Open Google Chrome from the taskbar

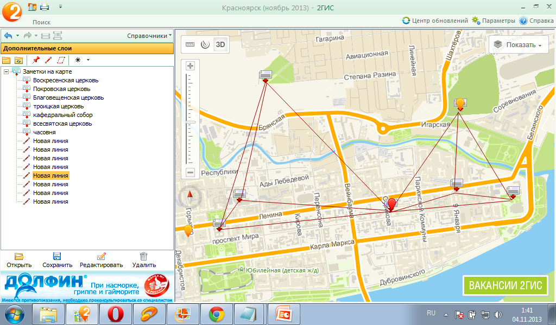tap(216, 314)
